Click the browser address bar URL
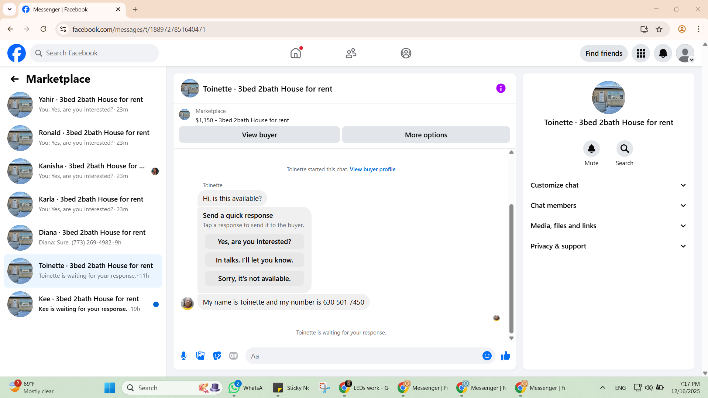This screenshot has width=708, height=398. (x=139, y=29)
